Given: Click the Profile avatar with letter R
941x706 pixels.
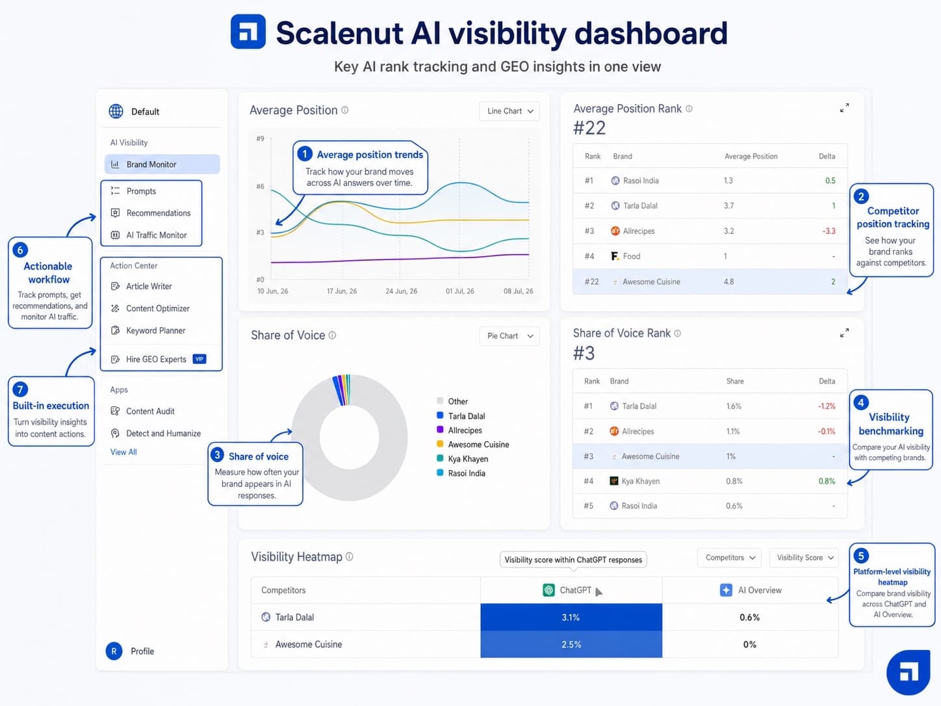Looking at the screenshot, I should point(114,651).
